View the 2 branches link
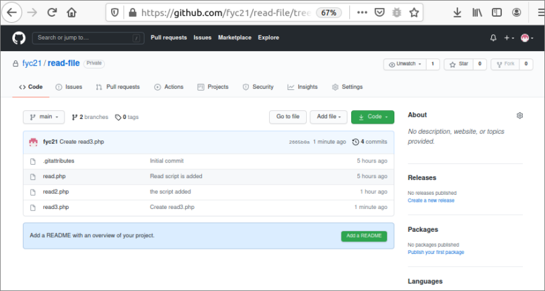The image size is (545, 291). (90, 117)
